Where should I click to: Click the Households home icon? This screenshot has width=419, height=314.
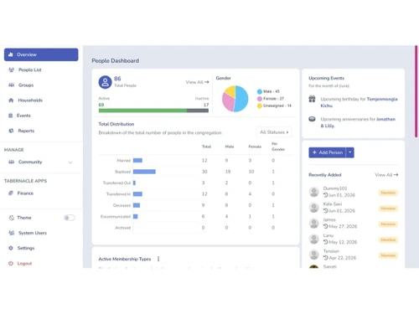(x=11, y=100)
